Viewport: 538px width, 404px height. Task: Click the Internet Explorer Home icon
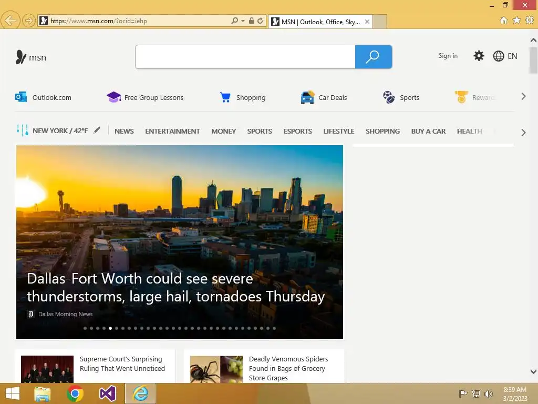tap(504, 21)
